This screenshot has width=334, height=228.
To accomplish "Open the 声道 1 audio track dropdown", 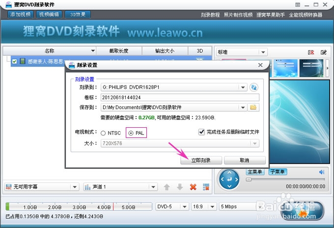I will (153, 187).
